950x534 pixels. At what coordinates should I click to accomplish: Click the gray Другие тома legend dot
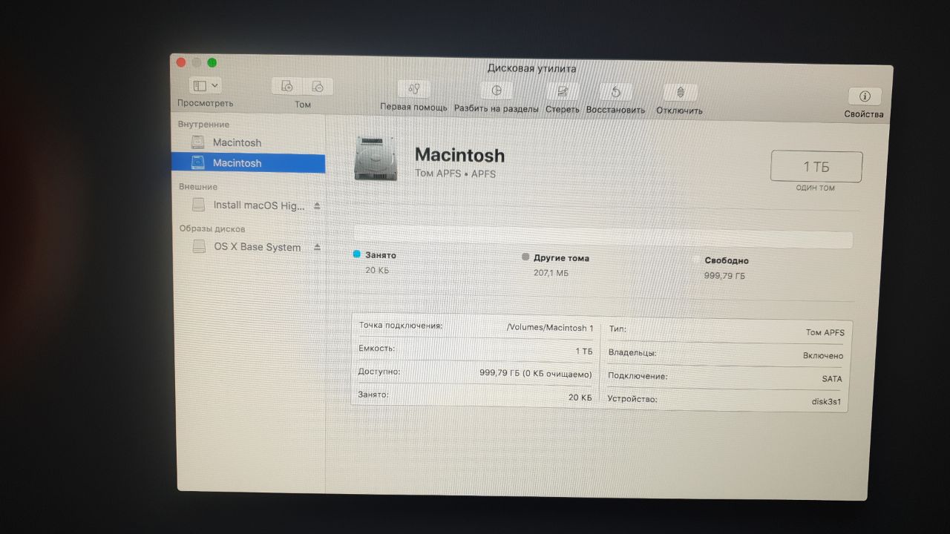click(x=525, y=257)
